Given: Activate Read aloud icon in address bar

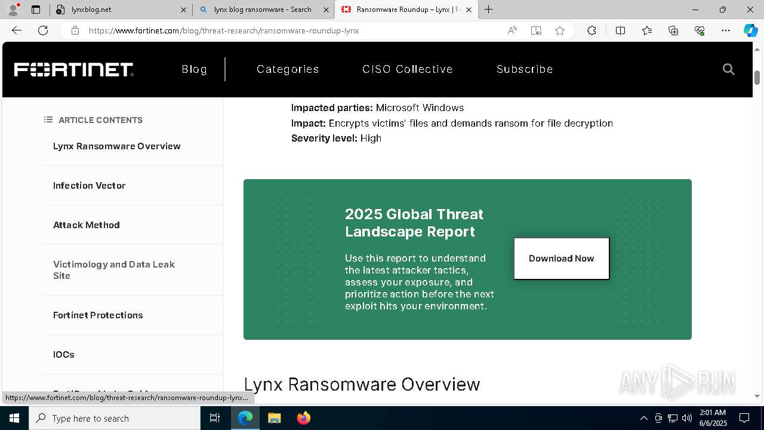Looking at the screenshot, I should (512, 30).
